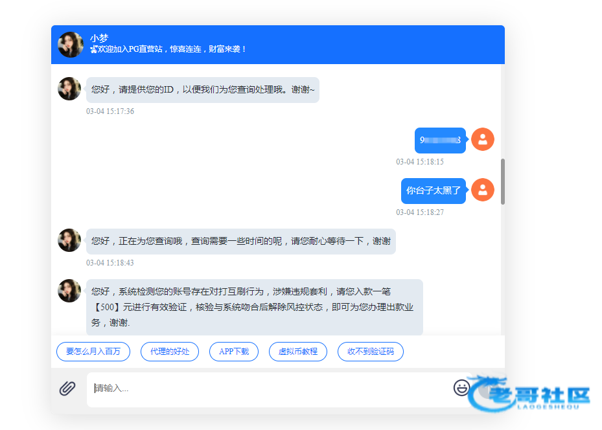Click agent avatar next to 系统检测 message
The height and width of the screenshot is (430, 602).
point(69,291)
